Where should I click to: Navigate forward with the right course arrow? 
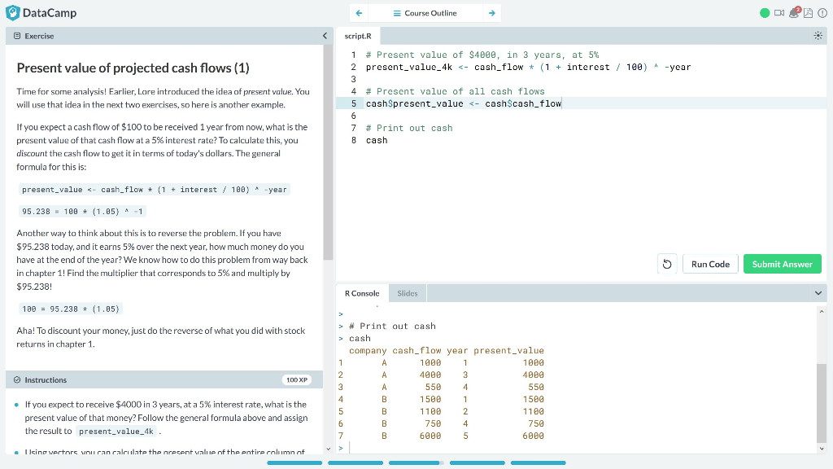click(493, 13)
